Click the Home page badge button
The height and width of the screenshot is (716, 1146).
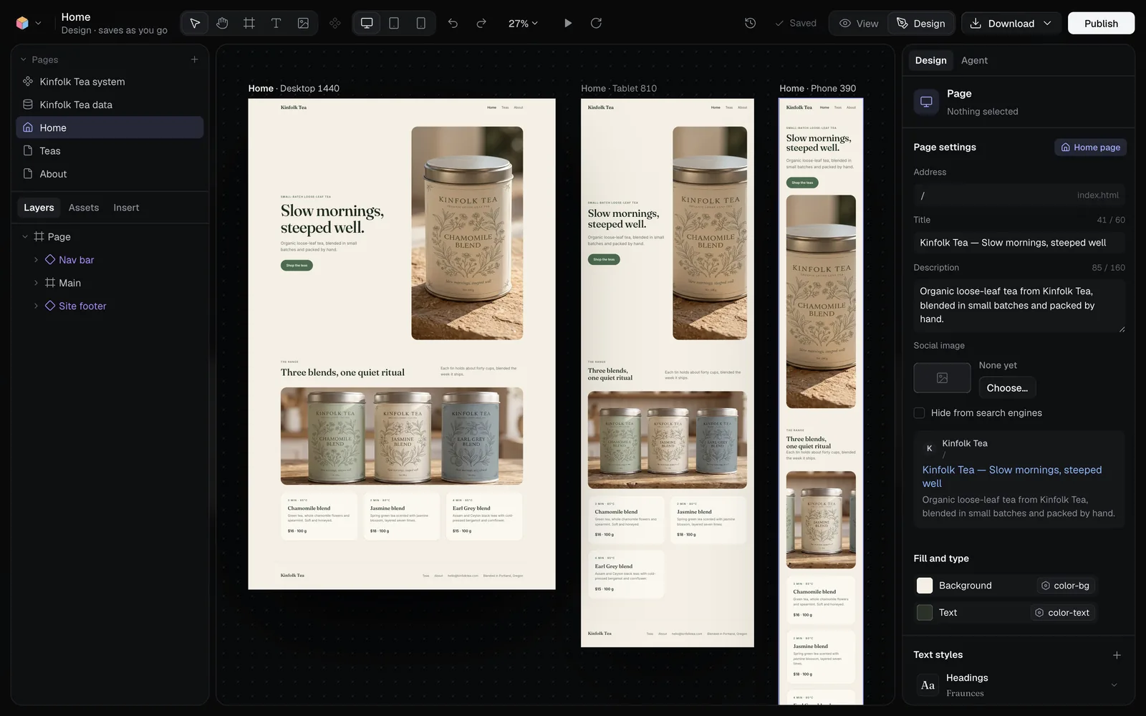pyautogui.click(x=1090, y=147)
